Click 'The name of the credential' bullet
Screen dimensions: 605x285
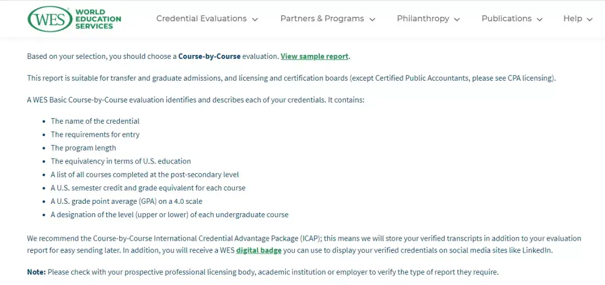point(95,121)
